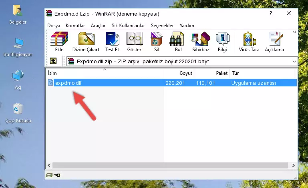Start the Virüs Tara scan
308x188 pixels.
tap(249, 42)
